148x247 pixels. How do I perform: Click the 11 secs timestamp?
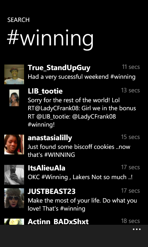[131, 67]
